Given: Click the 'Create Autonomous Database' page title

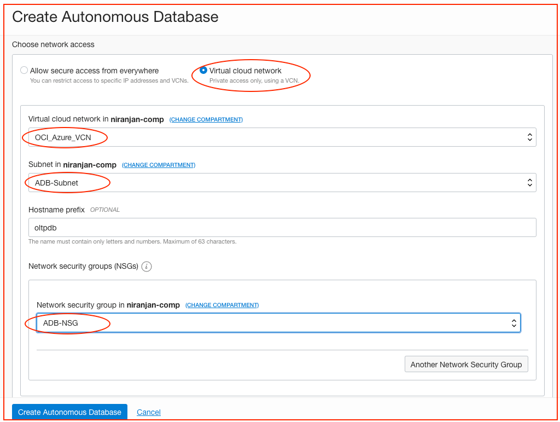Looking at the screenshot, I should click(115, 17).
